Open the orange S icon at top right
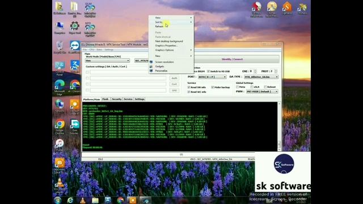Image resolution: width=363 pixels, height=204 pixels. pyautogui.click(x=287, y=6)
